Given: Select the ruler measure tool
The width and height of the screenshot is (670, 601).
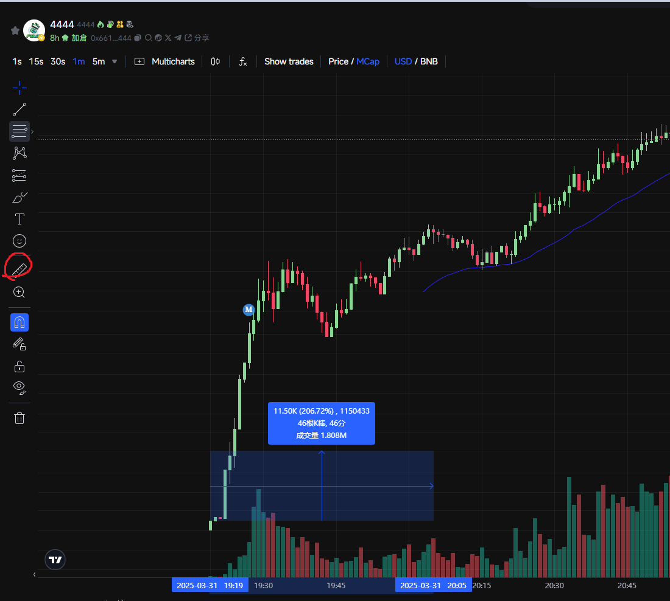Looking at the screenshot, I should 19,269.
